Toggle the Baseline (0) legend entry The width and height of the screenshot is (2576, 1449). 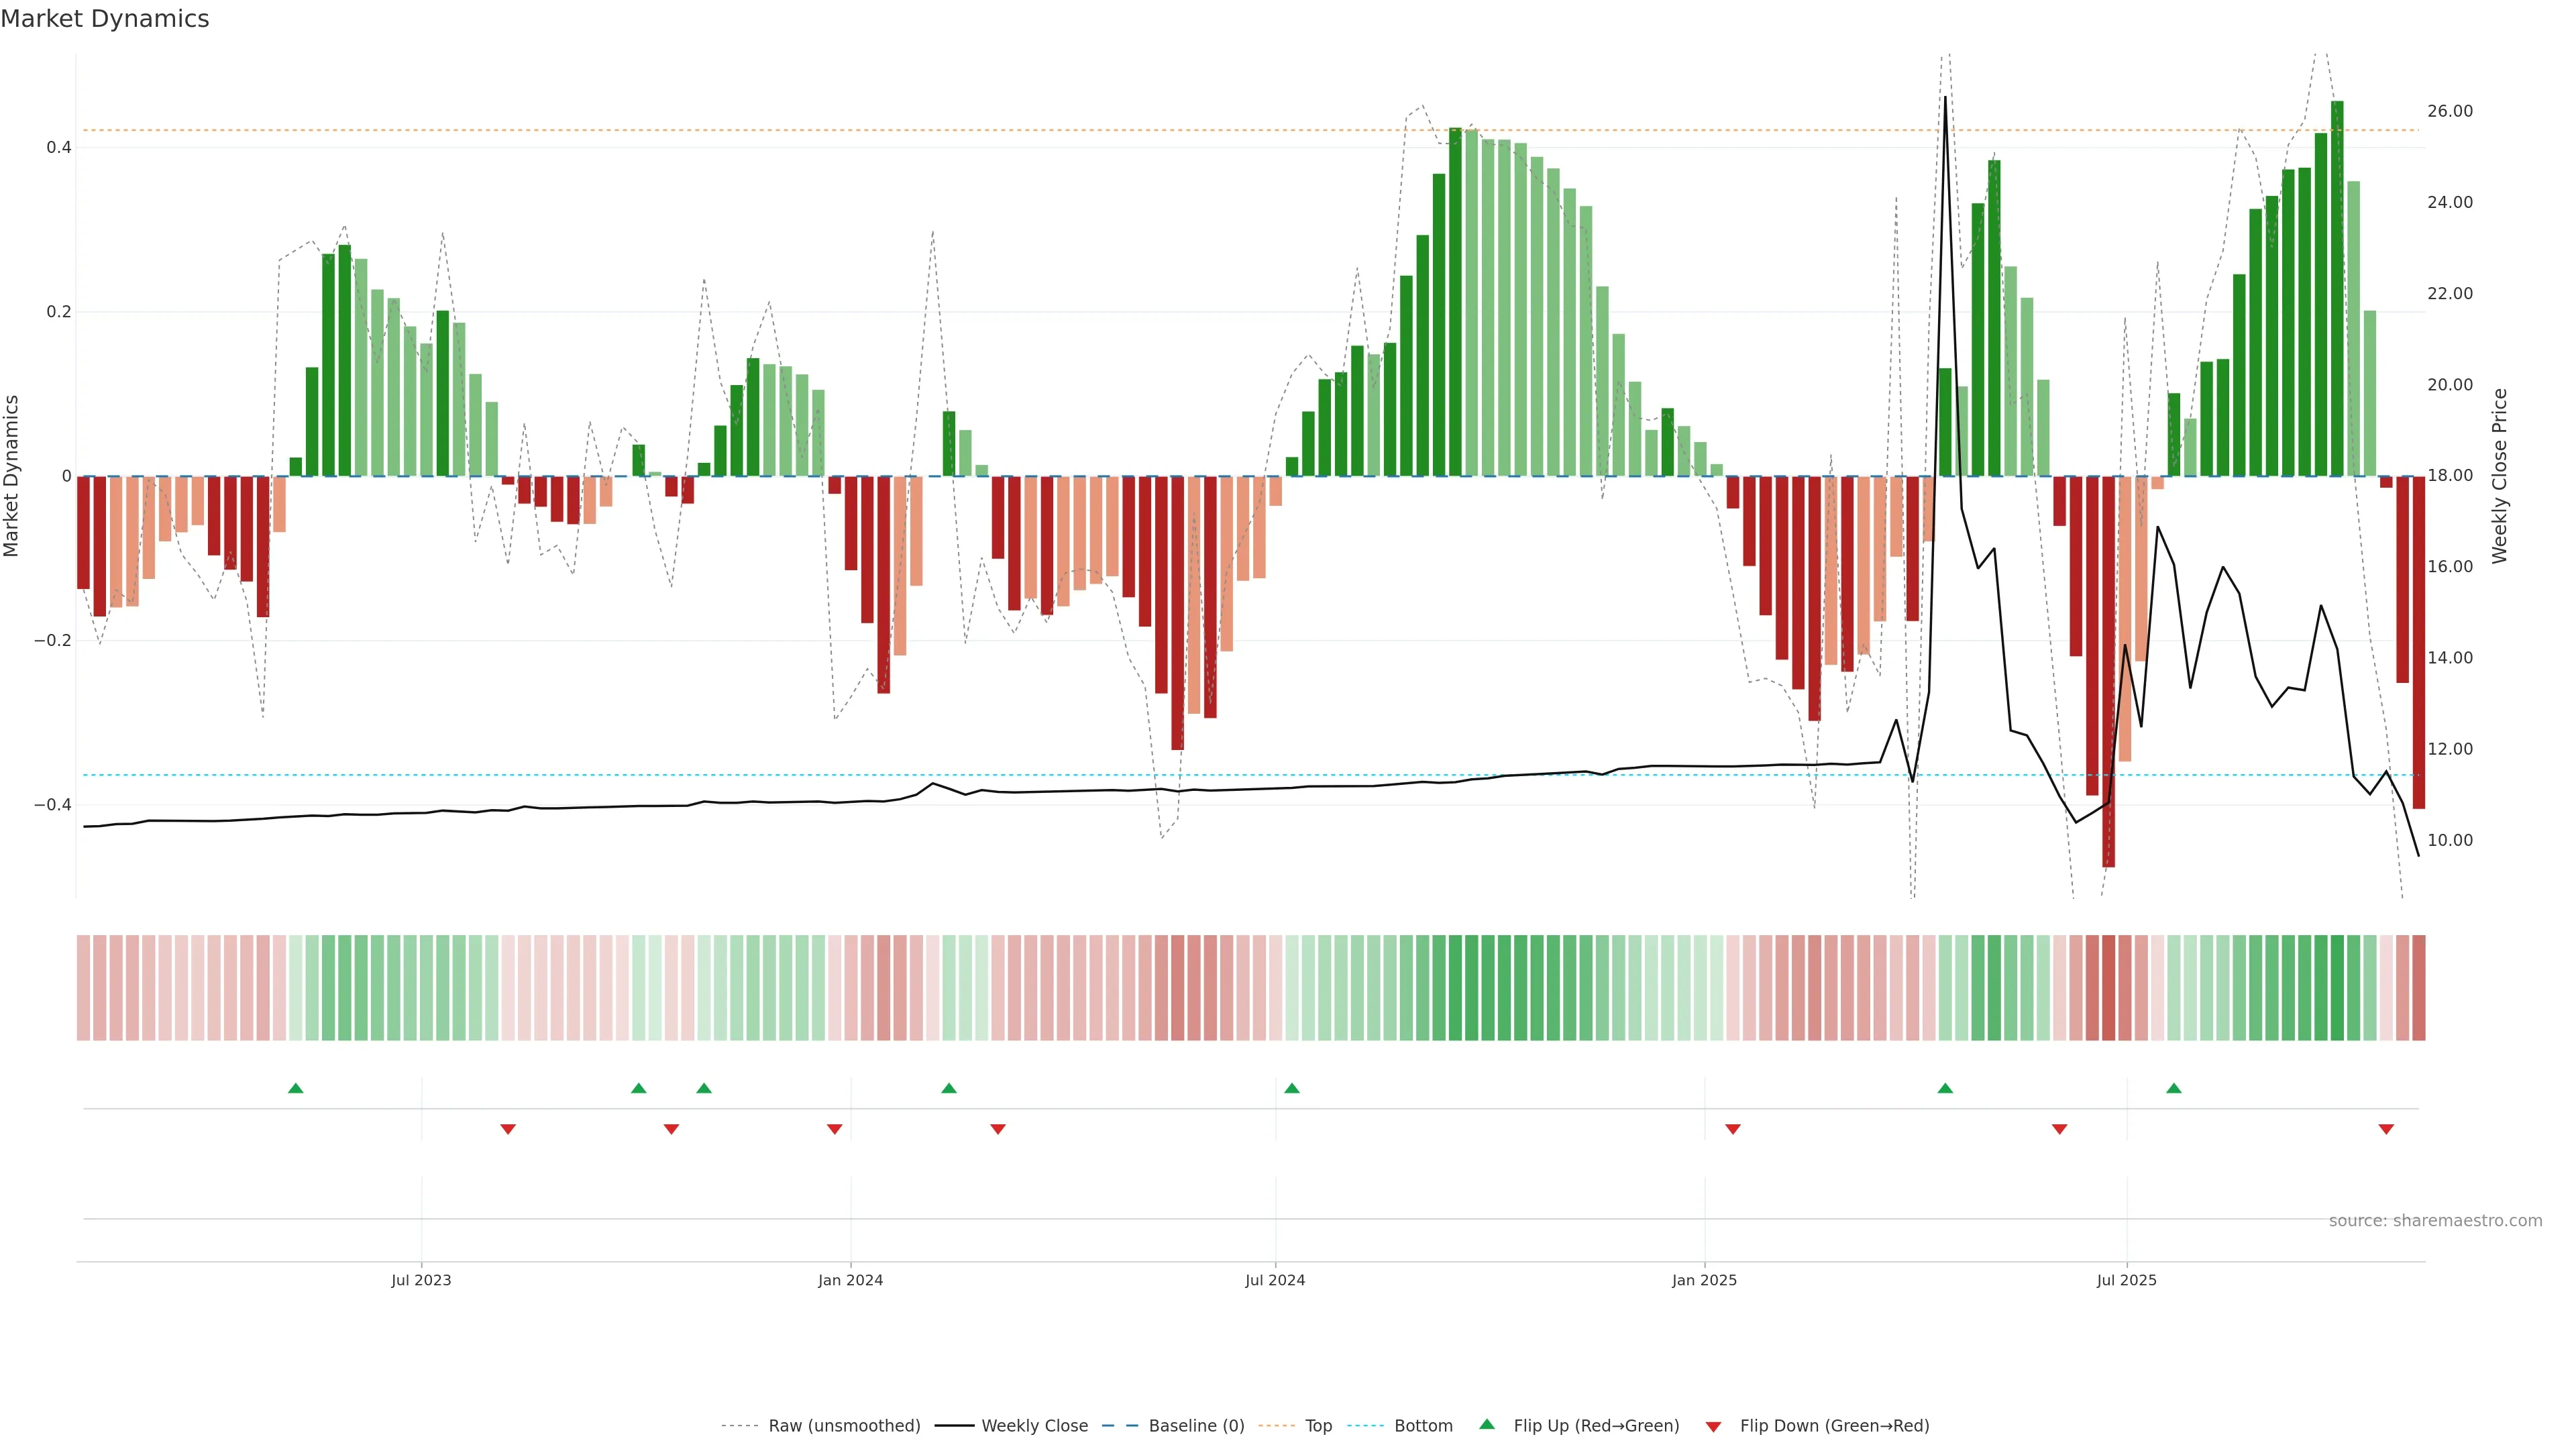[1196, 1426]
